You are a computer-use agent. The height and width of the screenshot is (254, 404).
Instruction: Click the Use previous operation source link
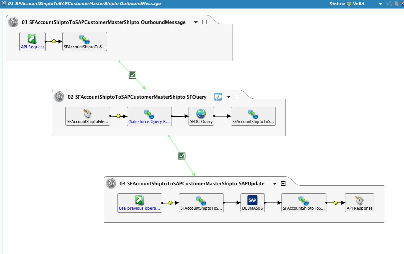(140, 208)
